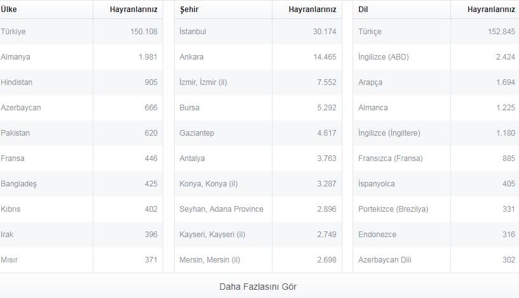Select the Ankara city row
The height and width of the screenshot is (298, 519).
click(x=258, y=57)
